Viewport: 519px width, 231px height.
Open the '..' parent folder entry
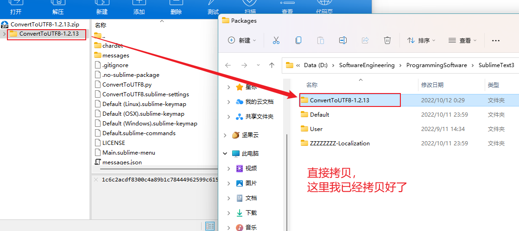coord(100,36)
